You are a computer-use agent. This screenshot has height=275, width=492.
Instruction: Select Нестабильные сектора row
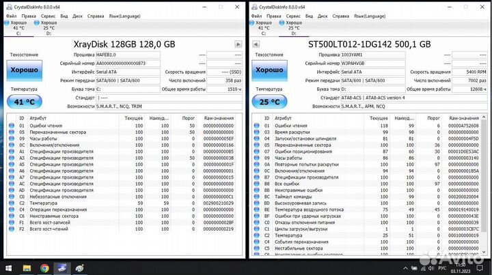click(367, 248)
